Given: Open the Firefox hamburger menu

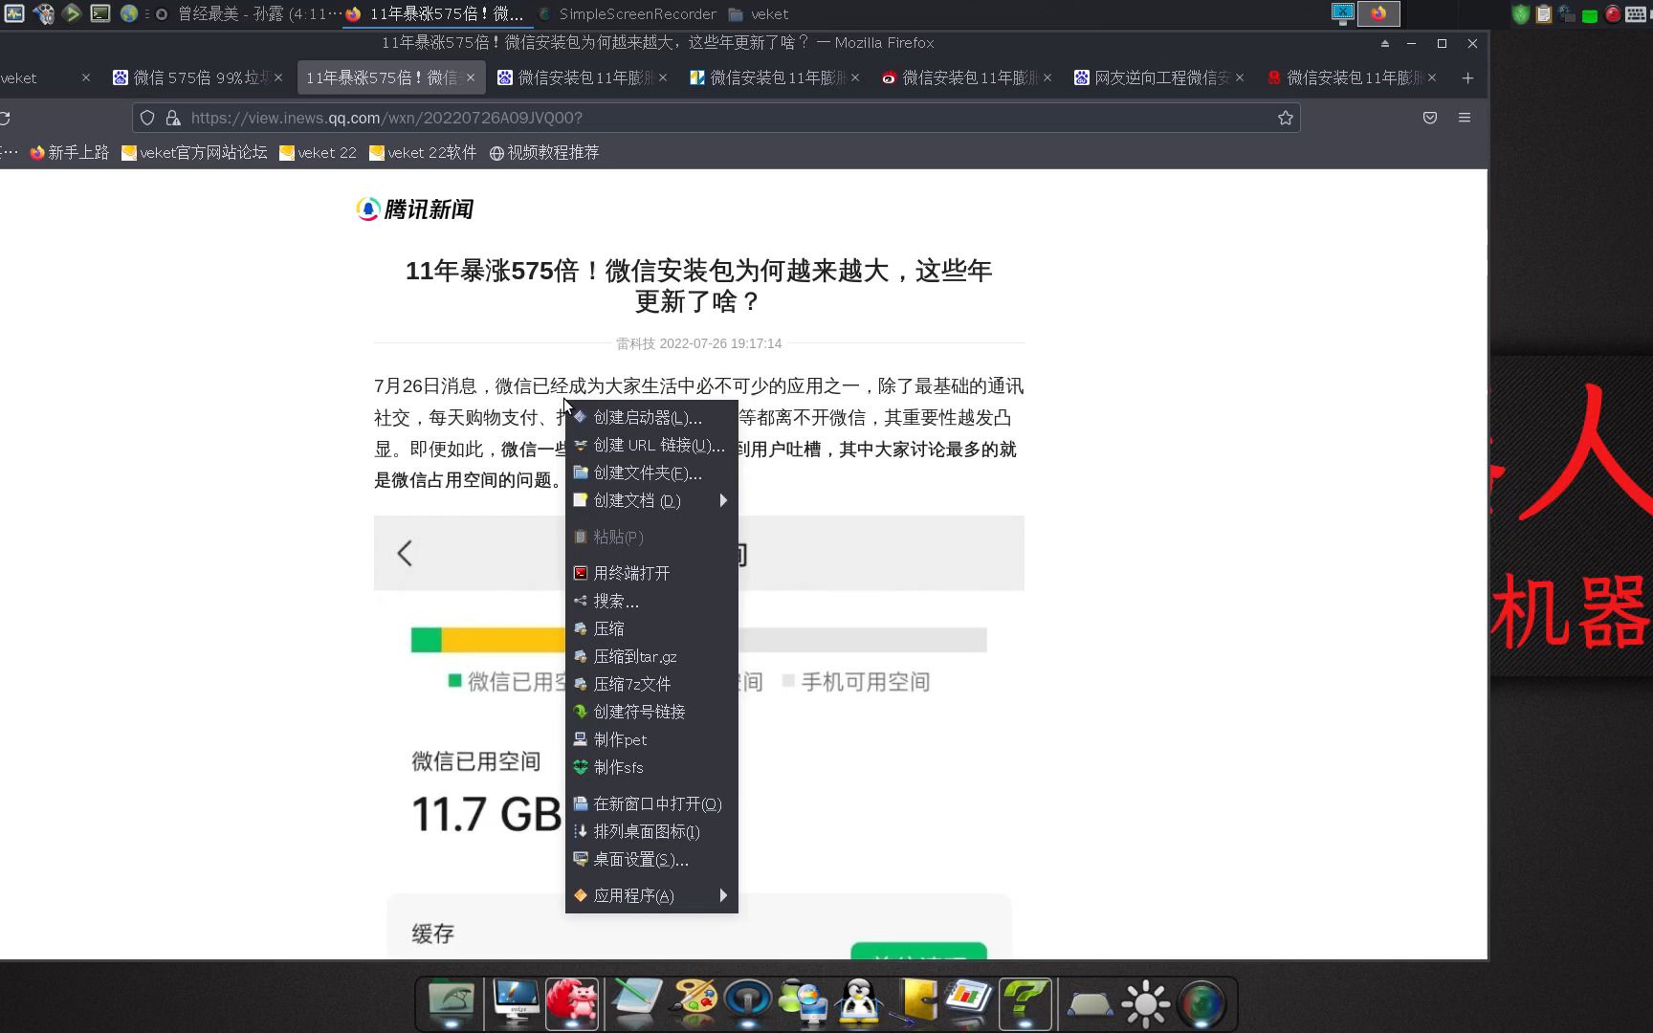Looking at the screenshot, I should (x=1464, y=118).
